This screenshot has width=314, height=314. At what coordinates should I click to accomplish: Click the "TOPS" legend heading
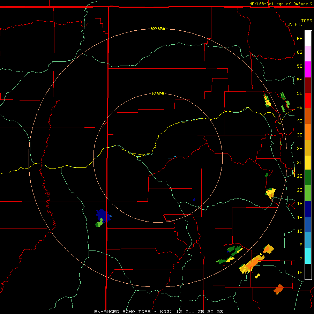pos(307,21)
